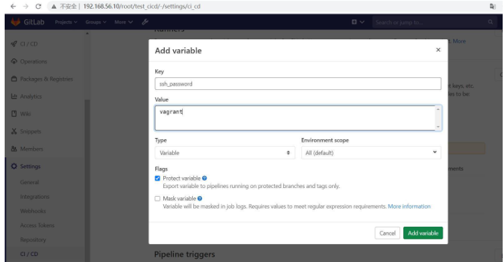
Task: Expand the Projects menu
Action: point(66,22)
